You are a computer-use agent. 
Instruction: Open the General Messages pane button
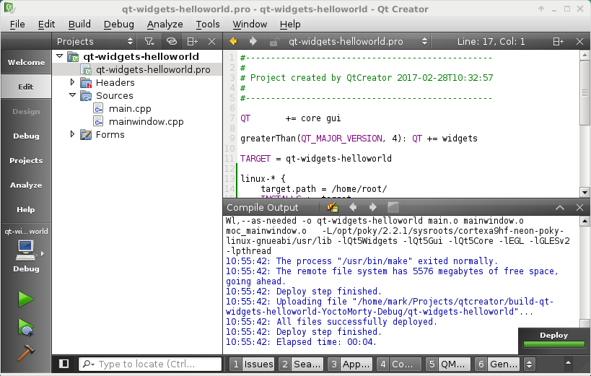click(x=496, y=364)
